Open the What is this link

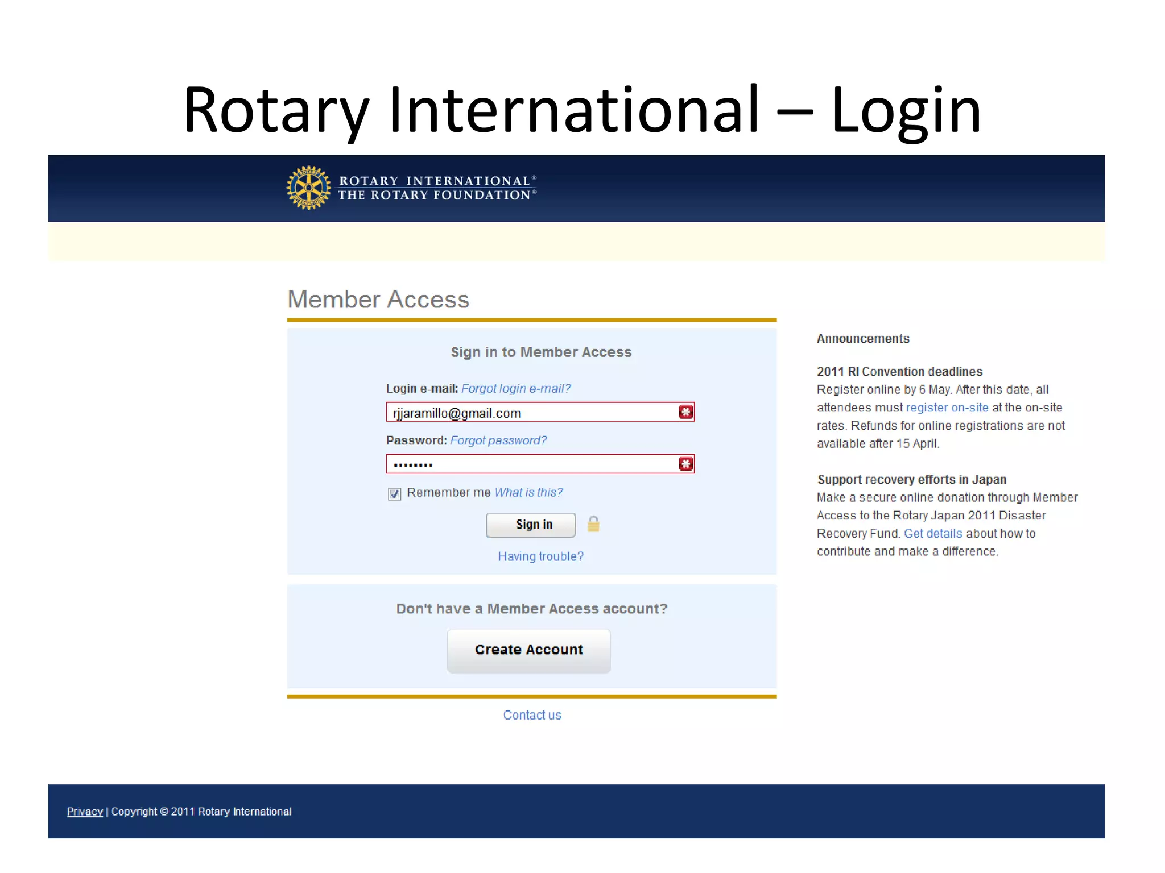point(528,492)
